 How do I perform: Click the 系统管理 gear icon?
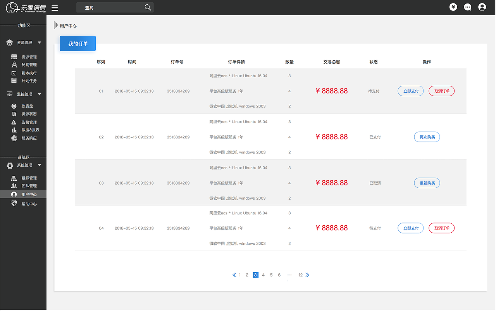[10, 165]
